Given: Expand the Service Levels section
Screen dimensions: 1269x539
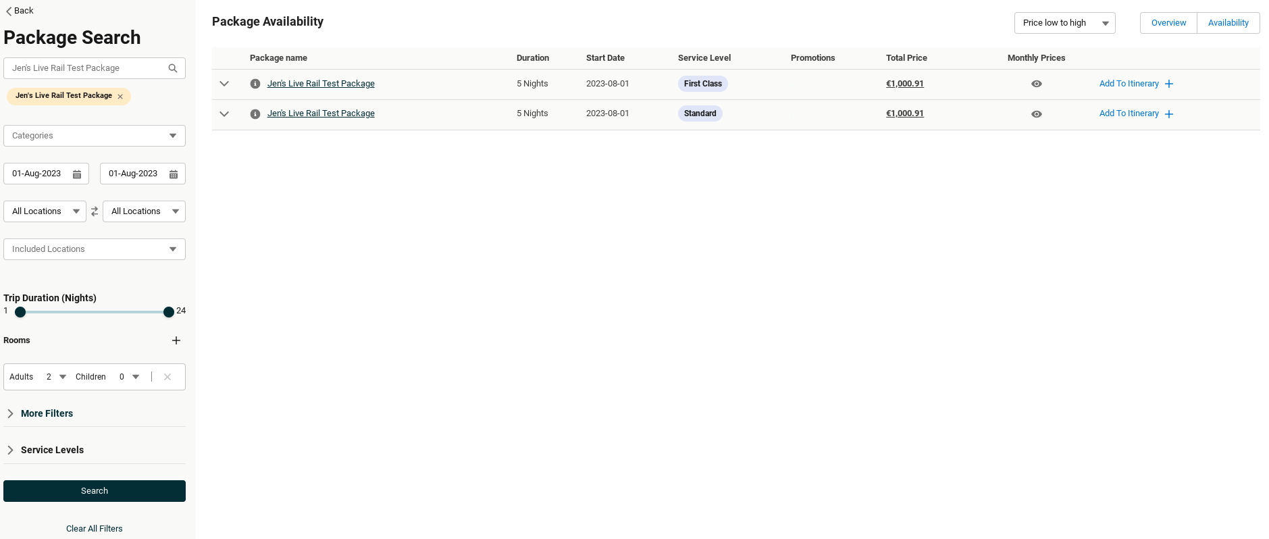Looking at the screenshot, I should click(x=52, y=450).
